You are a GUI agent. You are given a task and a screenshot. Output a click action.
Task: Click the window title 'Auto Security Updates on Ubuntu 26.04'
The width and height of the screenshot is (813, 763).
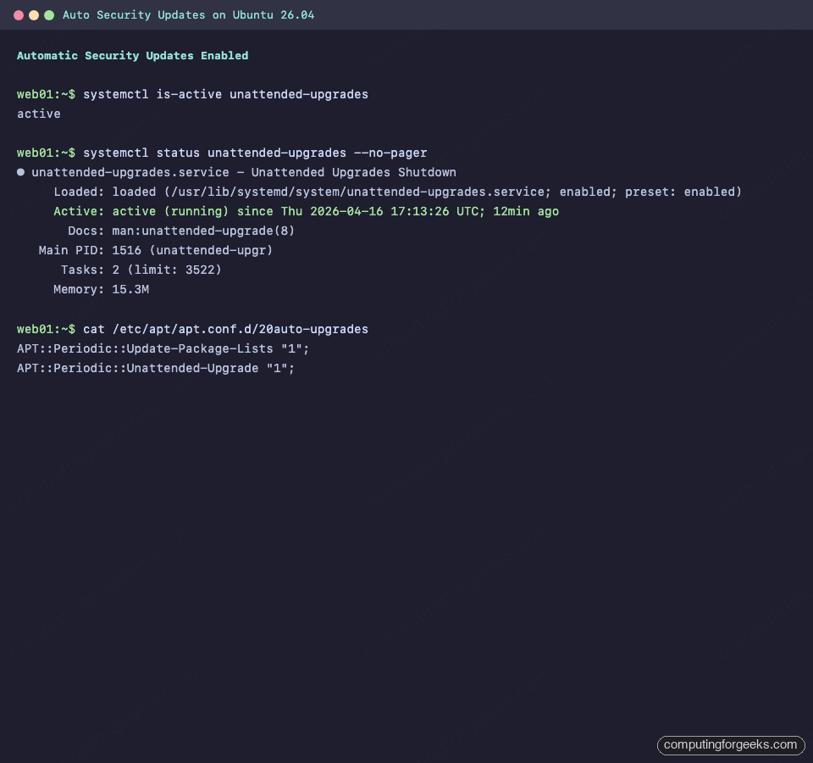188,15
